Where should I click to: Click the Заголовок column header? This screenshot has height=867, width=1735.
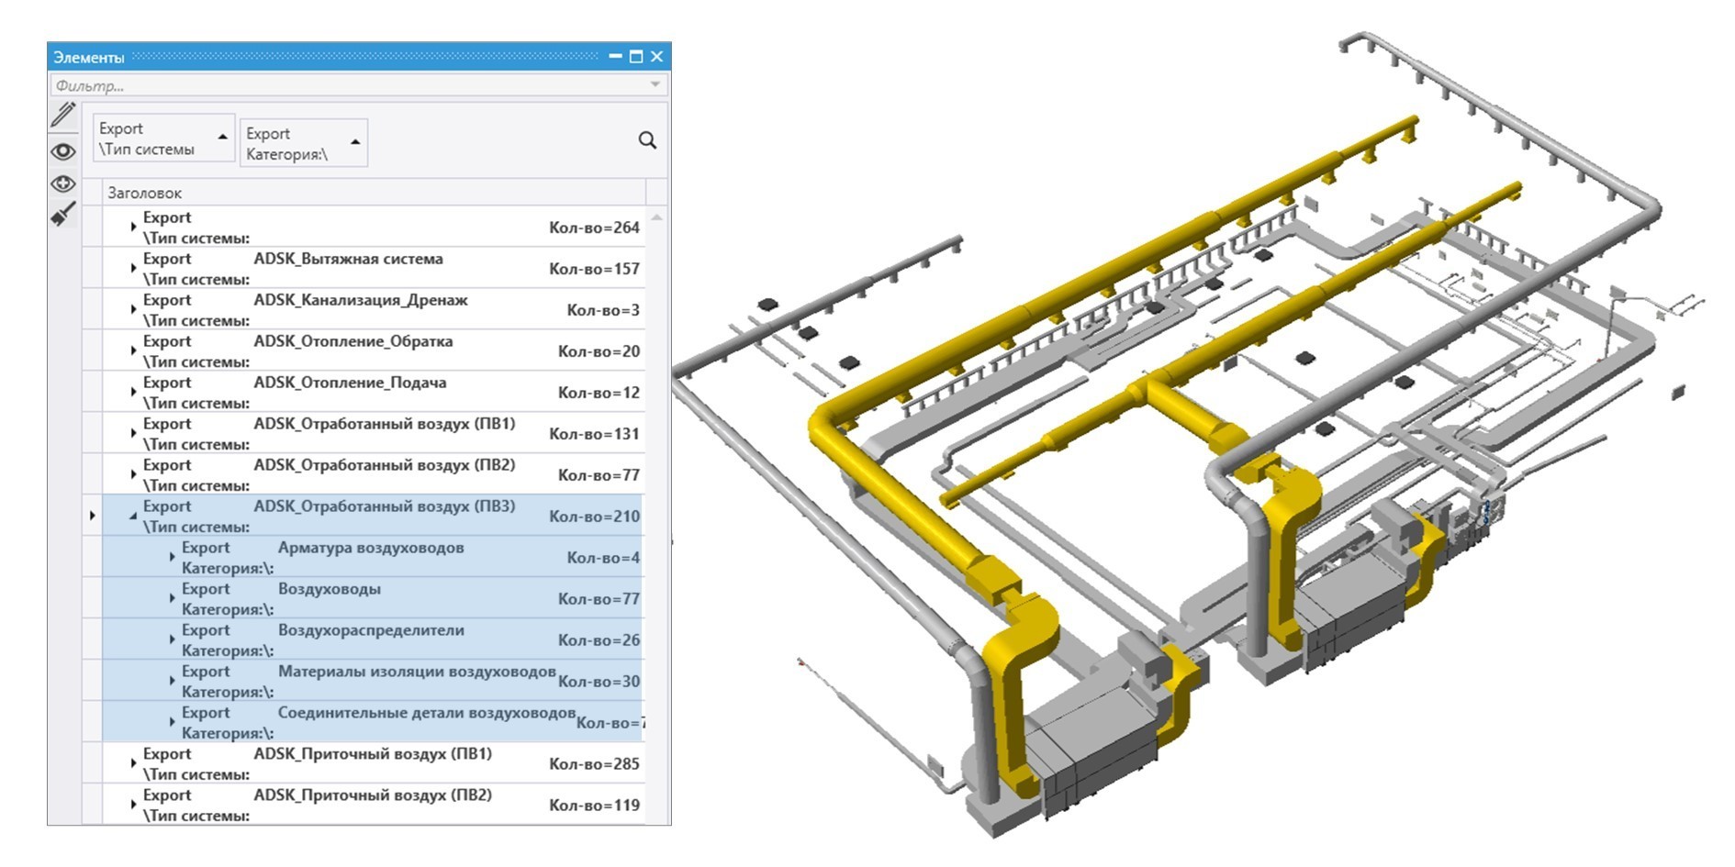click(145, 193)
